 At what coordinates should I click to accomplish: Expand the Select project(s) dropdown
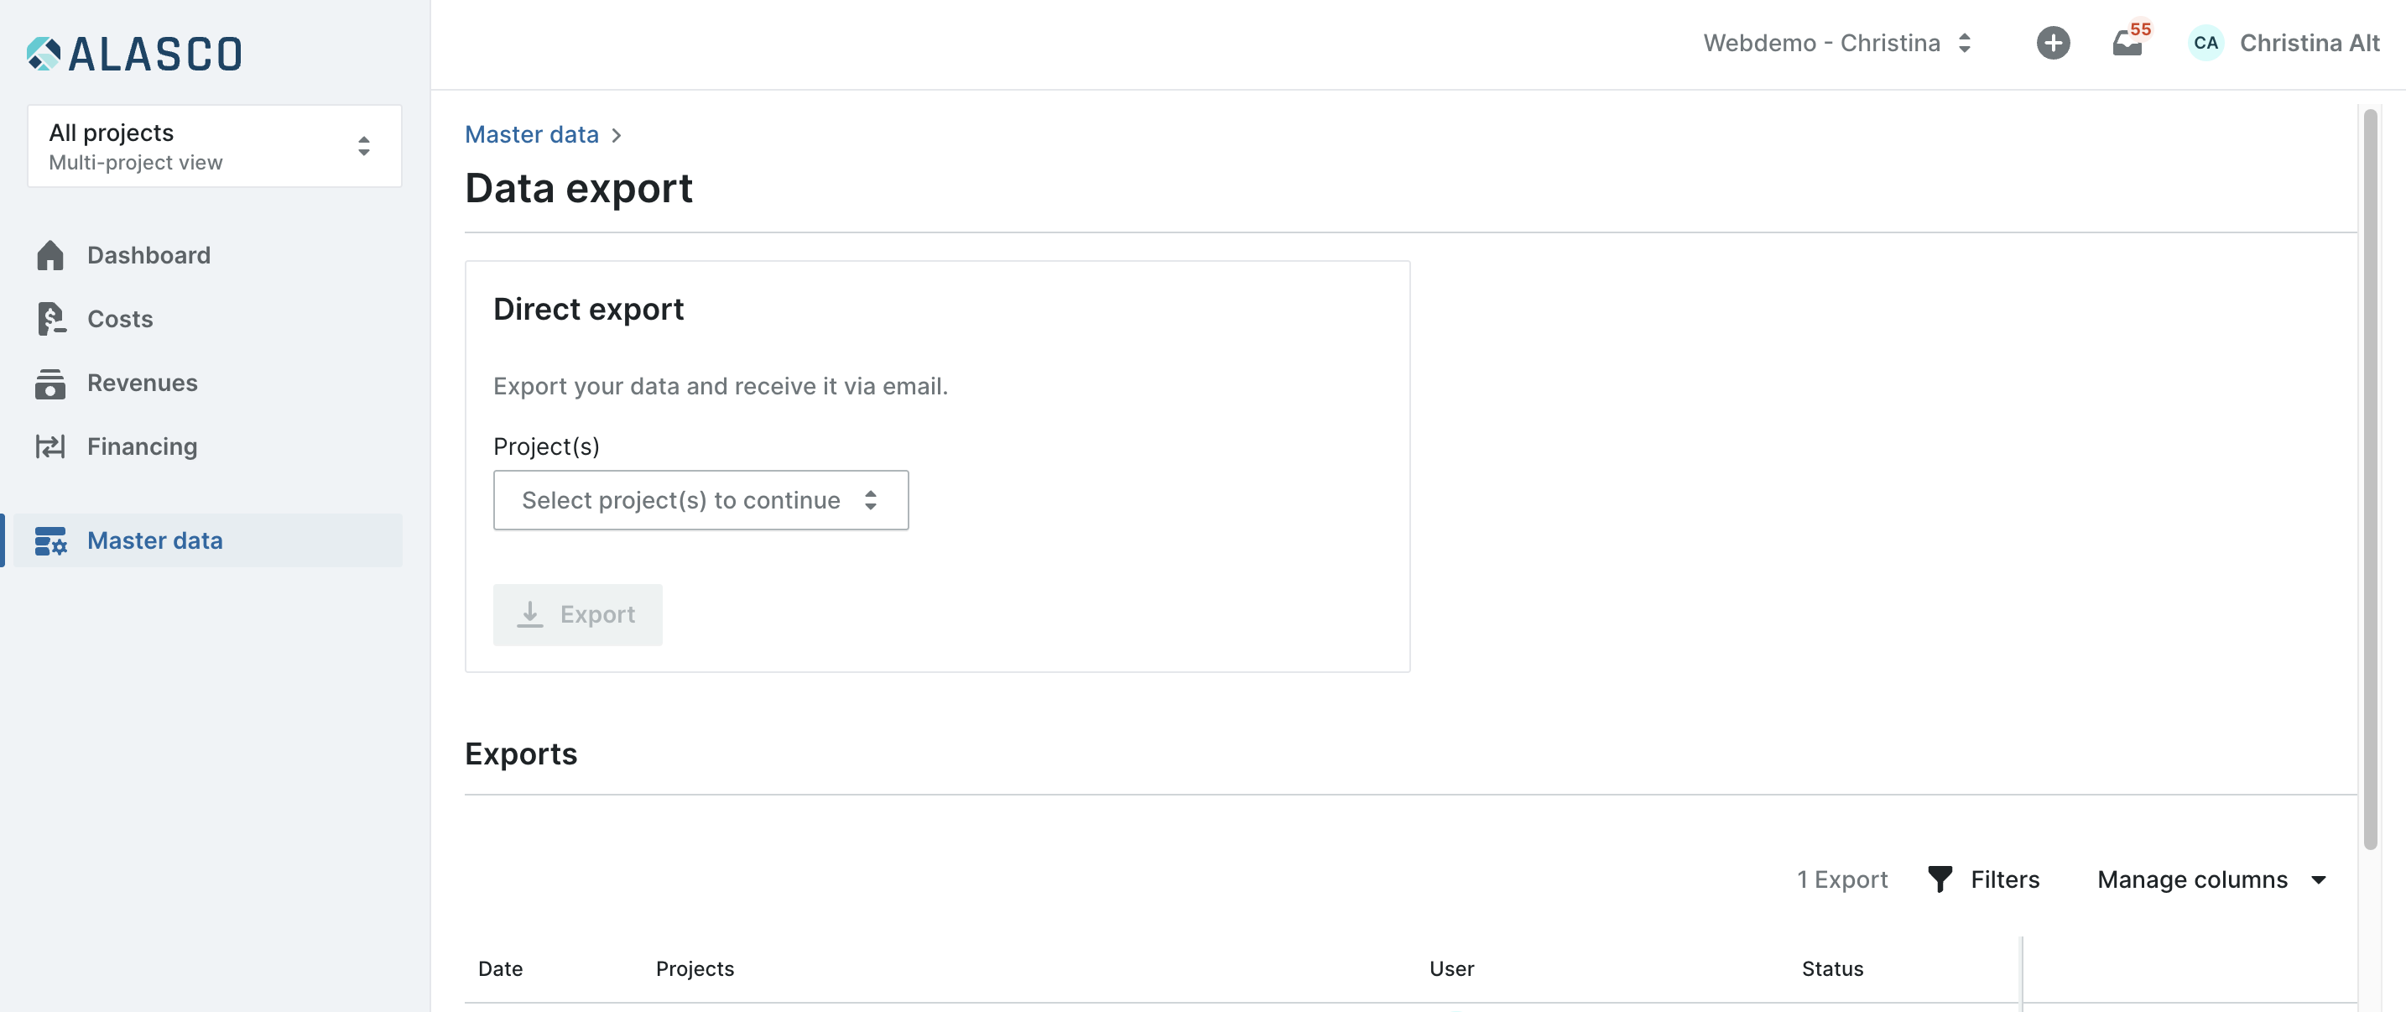tap(700, 500)
